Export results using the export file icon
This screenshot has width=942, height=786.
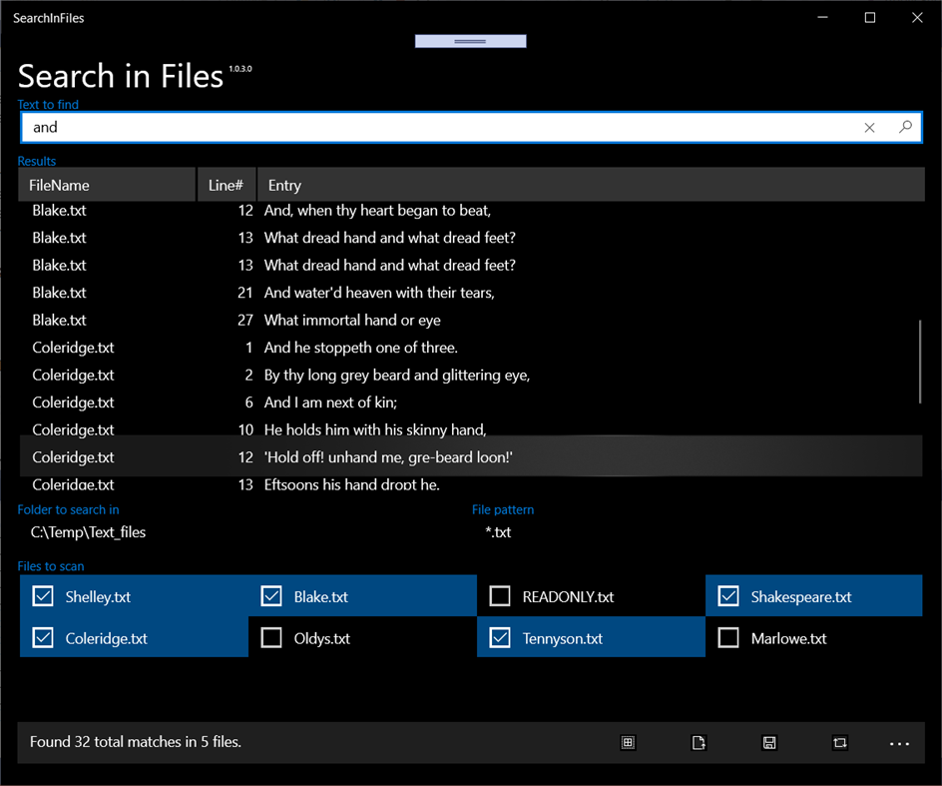tap(699, 743)
